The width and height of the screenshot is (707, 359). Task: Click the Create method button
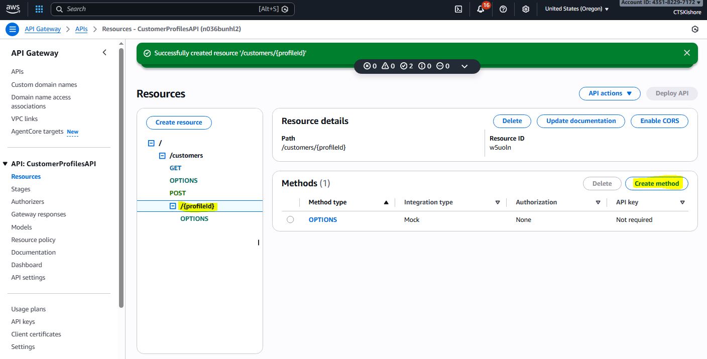point(656,184)
